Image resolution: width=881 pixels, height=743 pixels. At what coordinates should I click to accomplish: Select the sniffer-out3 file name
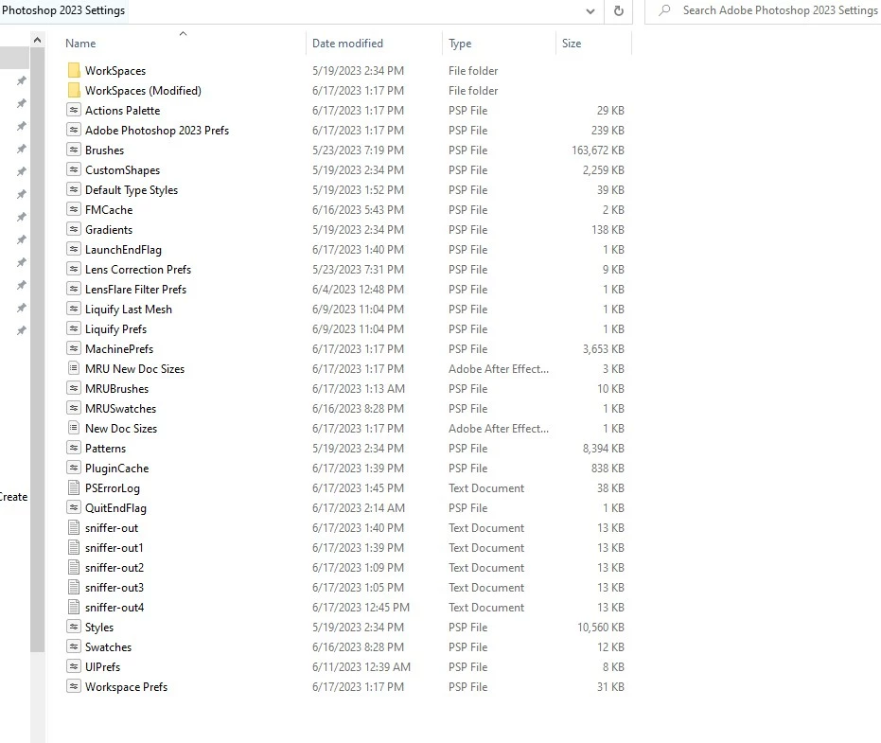115,588
